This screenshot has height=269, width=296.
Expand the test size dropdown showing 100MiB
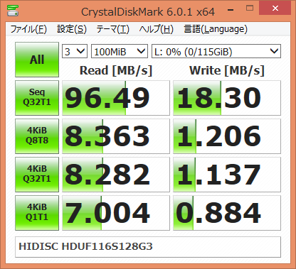(120, 51)
